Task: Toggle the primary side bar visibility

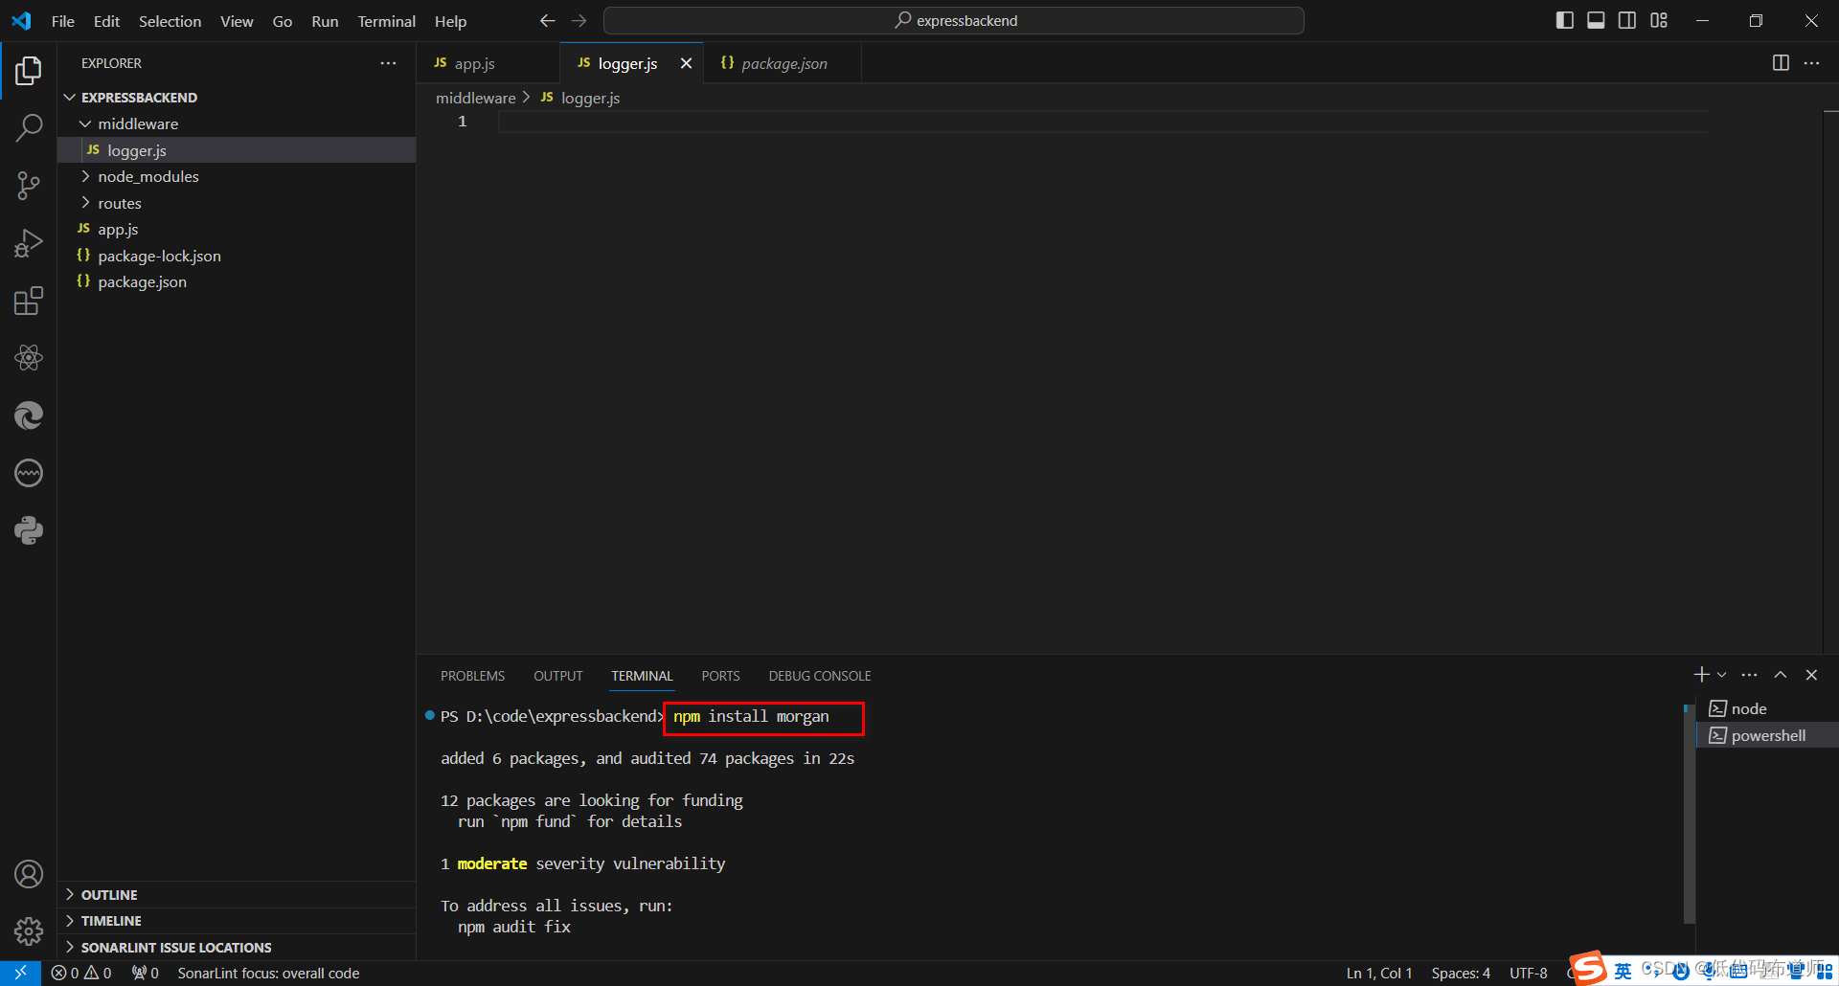Action: [1564, 20]
